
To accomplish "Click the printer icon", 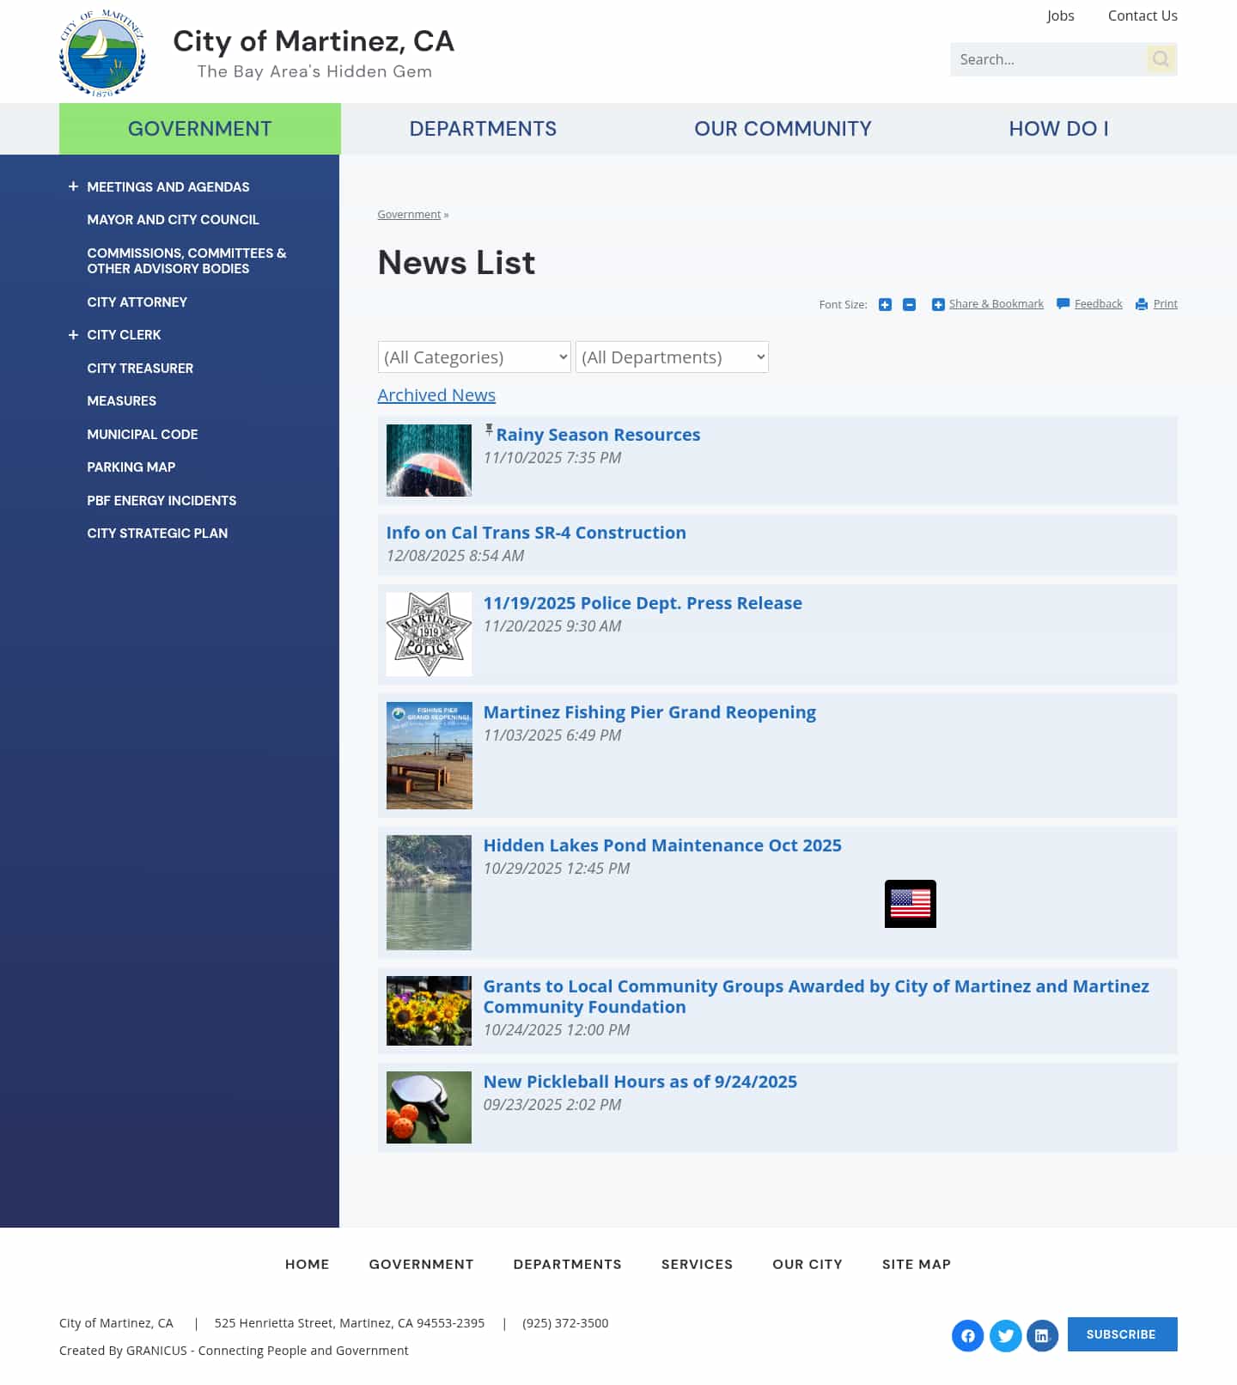I will 1142,304.
